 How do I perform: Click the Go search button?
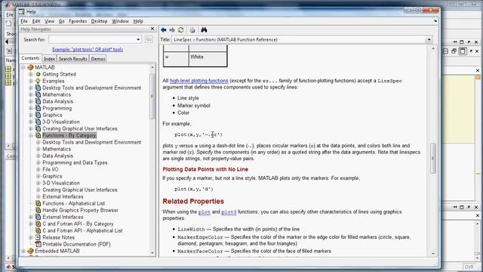(x=149, y=39)
